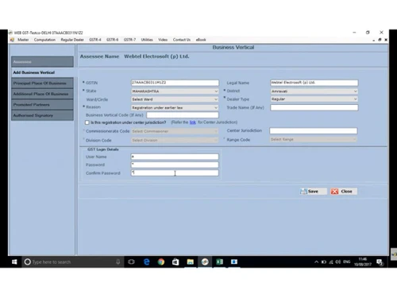Open the Contact Us menu

(182, 40)
